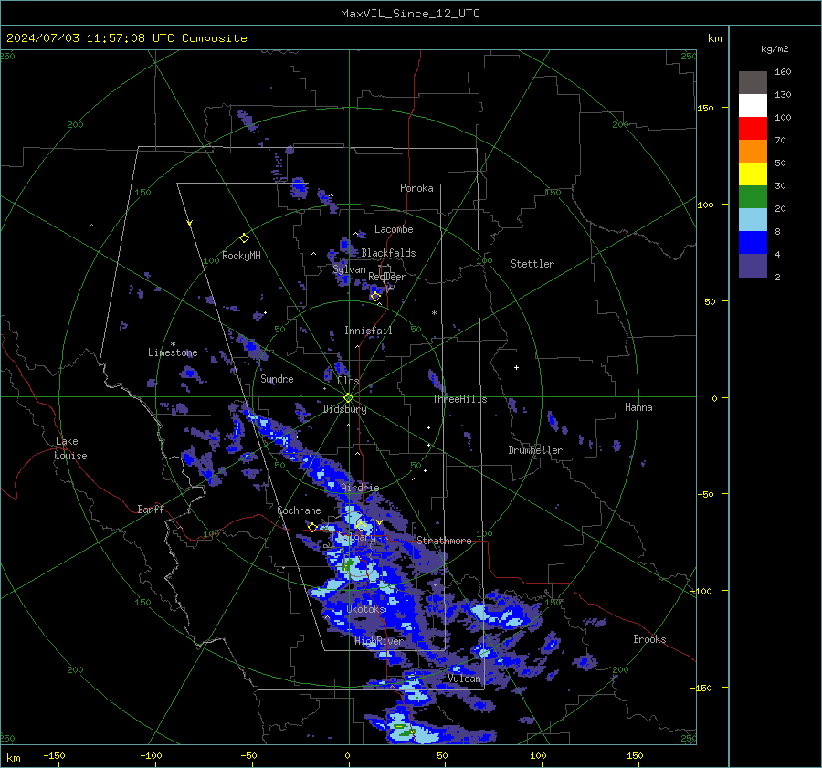Click the Olds city label
Screen dimensions: 822x768
(x=348, y=381)
